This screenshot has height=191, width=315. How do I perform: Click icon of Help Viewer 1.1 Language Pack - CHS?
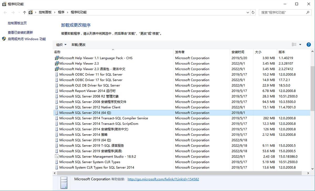click(x=57, y=58)
